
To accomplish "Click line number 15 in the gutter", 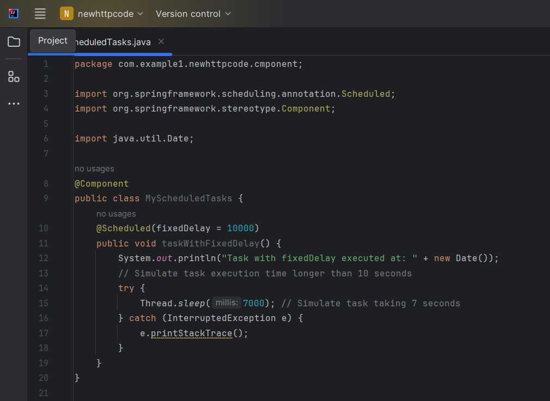I will [44, 303].
